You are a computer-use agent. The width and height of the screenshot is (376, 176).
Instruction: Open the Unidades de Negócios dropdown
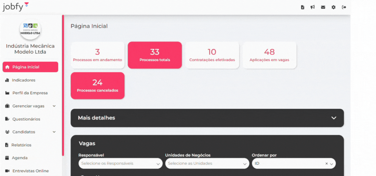pyautogui.click(x=207, y=164)
